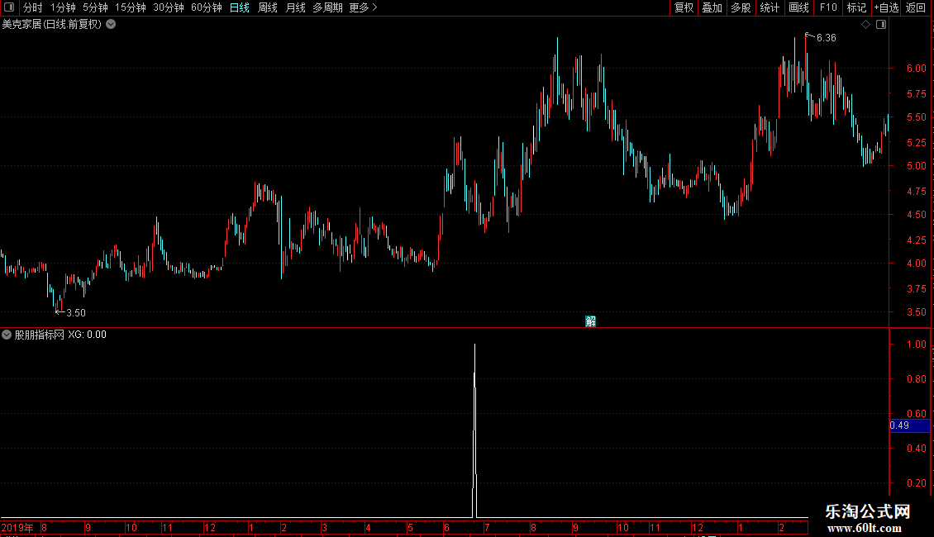Image resolution: width=934 pixels, height=537 pixels.
Task: Click the 股朋指标网 XG indicator label
Action: click(x=60, y=335)
